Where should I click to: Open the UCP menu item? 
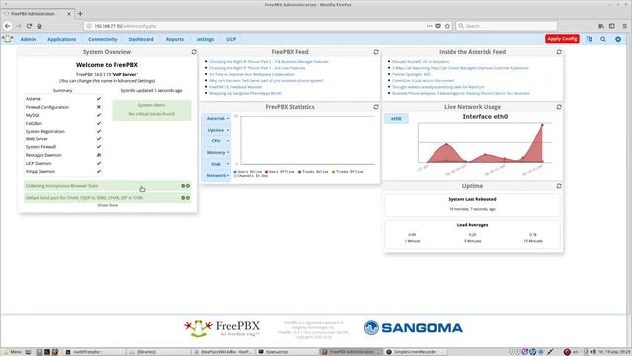point(231,39)
